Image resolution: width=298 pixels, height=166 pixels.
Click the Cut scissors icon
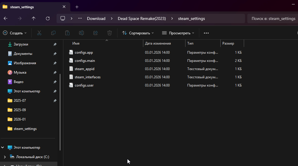tap(39, 33)
